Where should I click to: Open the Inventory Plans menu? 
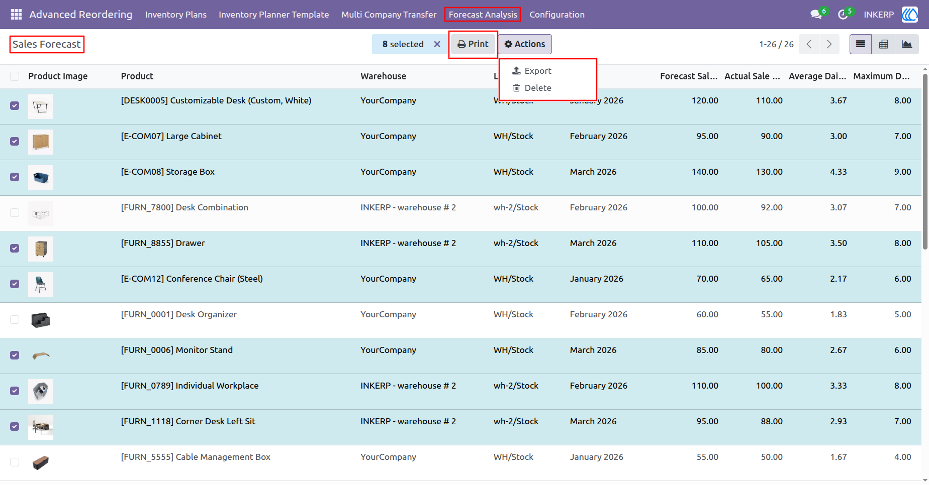point(176,15)
